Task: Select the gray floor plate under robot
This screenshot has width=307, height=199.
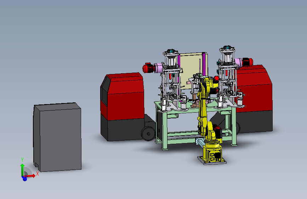Action: click(x=212, y=161)
